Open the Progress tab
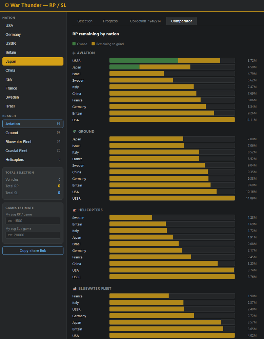 point(110,21)
